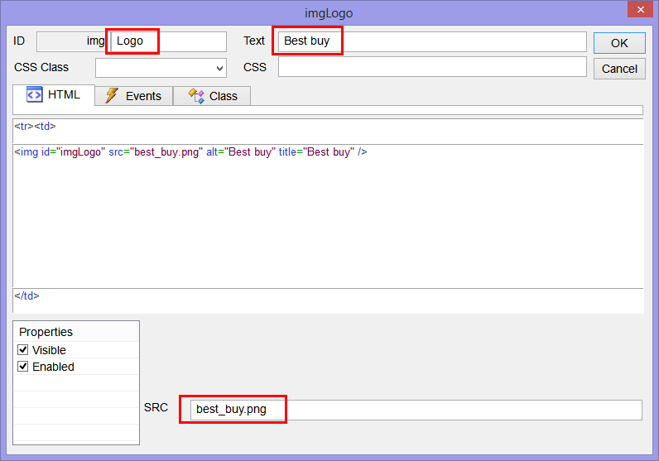
Task: Click the <tr><td> opening tag text
Action: [x=35, y=126]
